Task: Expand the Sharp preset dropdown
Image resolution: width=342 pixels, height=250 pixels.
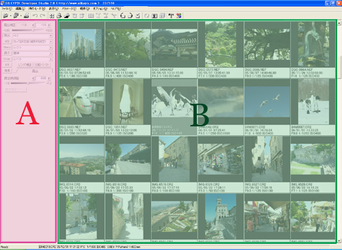Action: (x=33, y=47)
